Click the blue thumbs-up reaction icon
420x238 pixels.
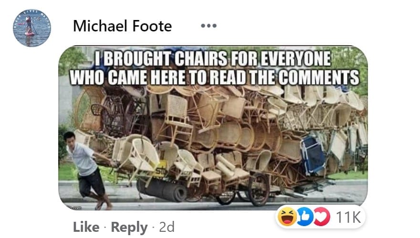[x=304, y=217]
